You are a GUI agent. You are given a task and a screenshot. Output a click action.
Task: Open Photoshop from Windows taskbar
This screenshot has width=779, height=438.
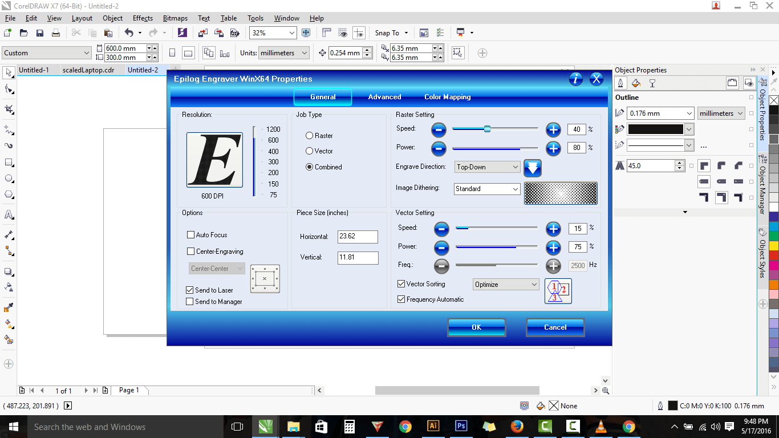(x=461, y=427)
